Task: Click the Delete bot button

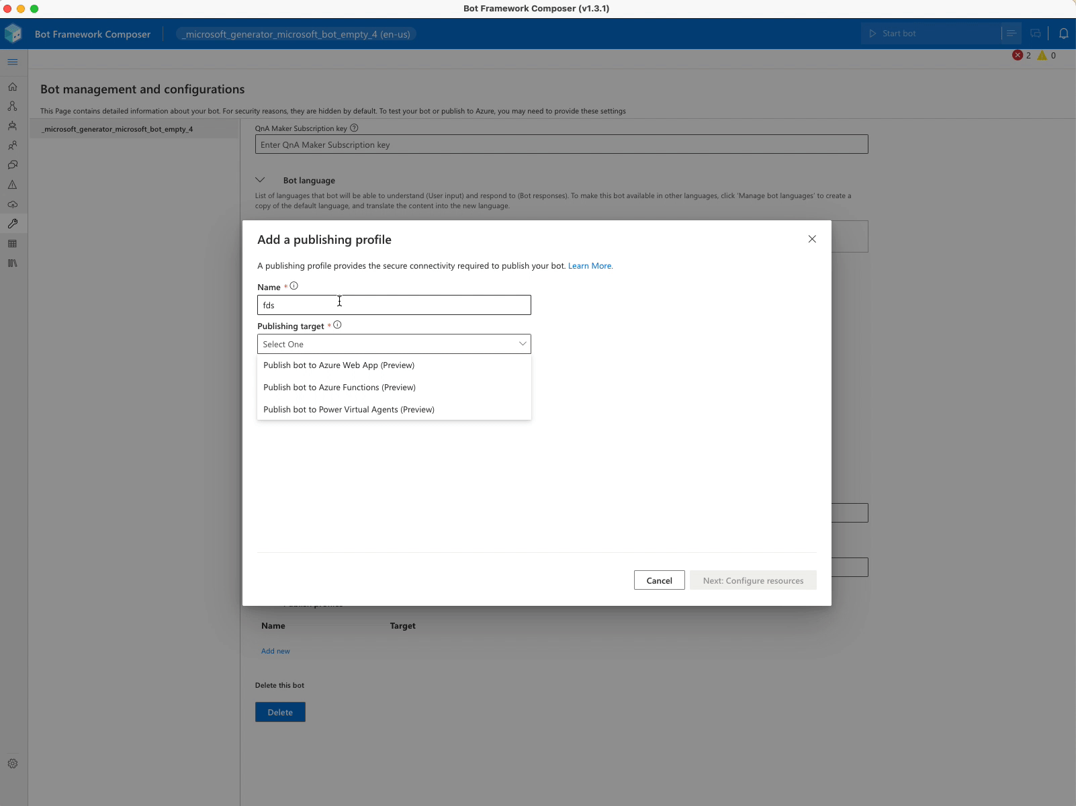Action: [x=280, y=712]
